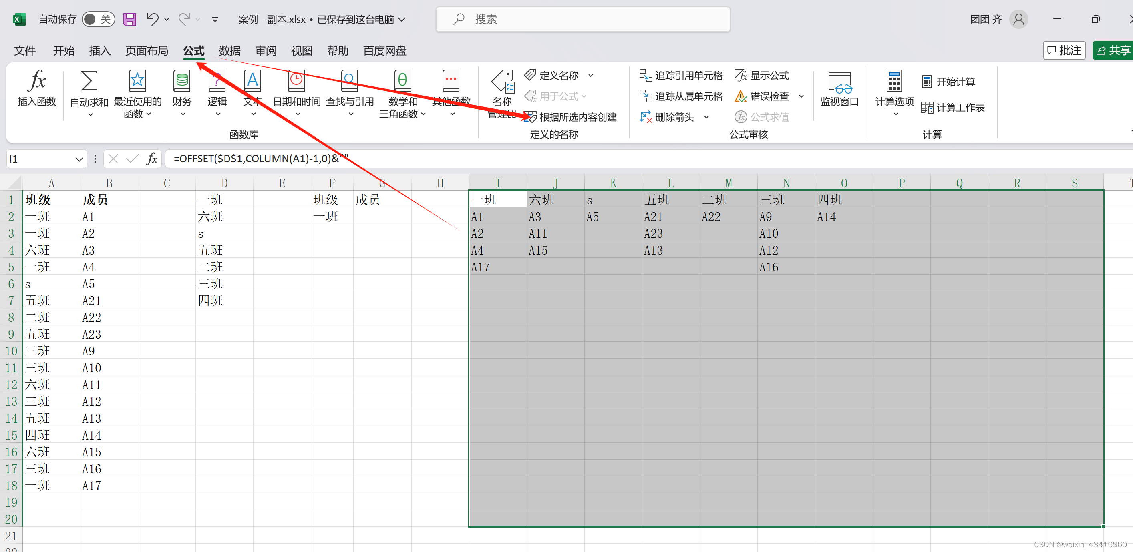Open Lookup and Reference functions icon
Screen dimensions: 1133x552
tap(349, 82)
